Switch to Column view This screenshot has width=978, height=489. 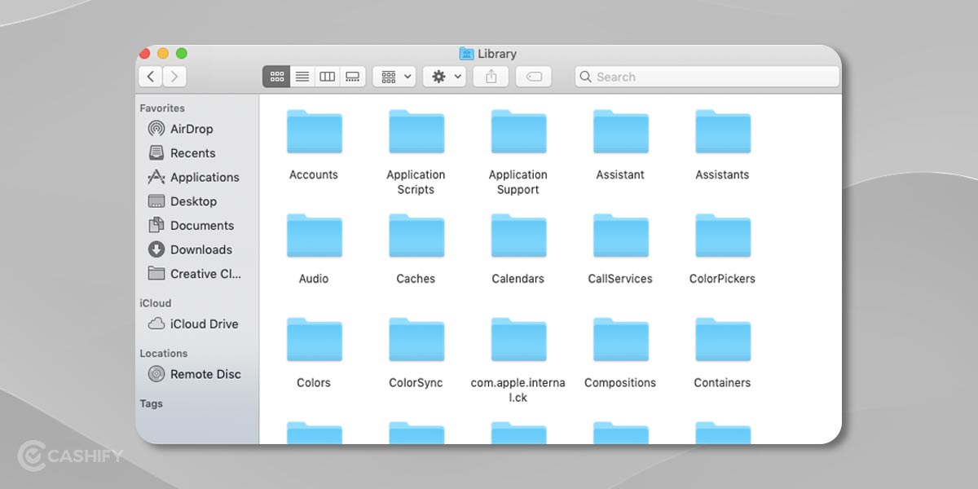tap(327, 76)
